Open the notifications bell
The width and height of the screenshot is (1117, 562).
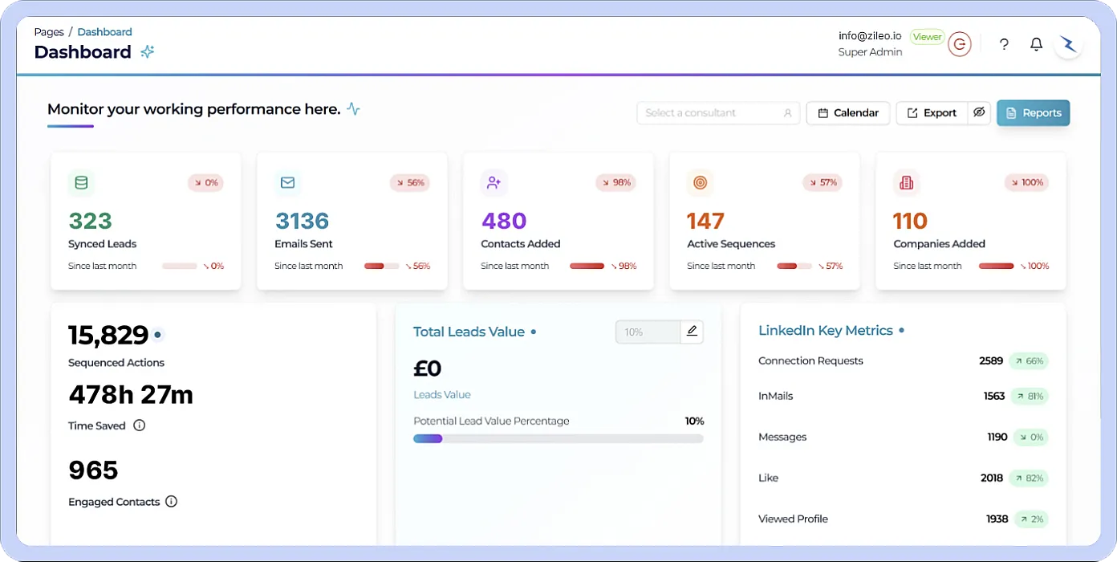coord(1036,44)
